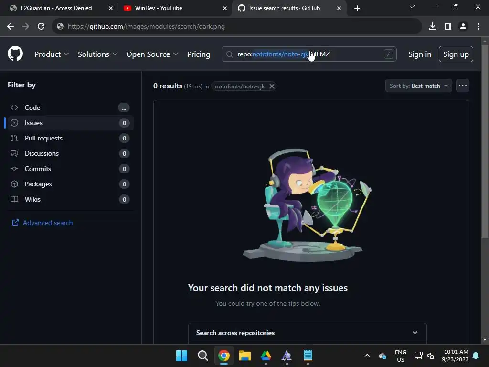Expand the Solutions navigation menu
The height and width of the screenshot is (367, 489).
[97, 54]
